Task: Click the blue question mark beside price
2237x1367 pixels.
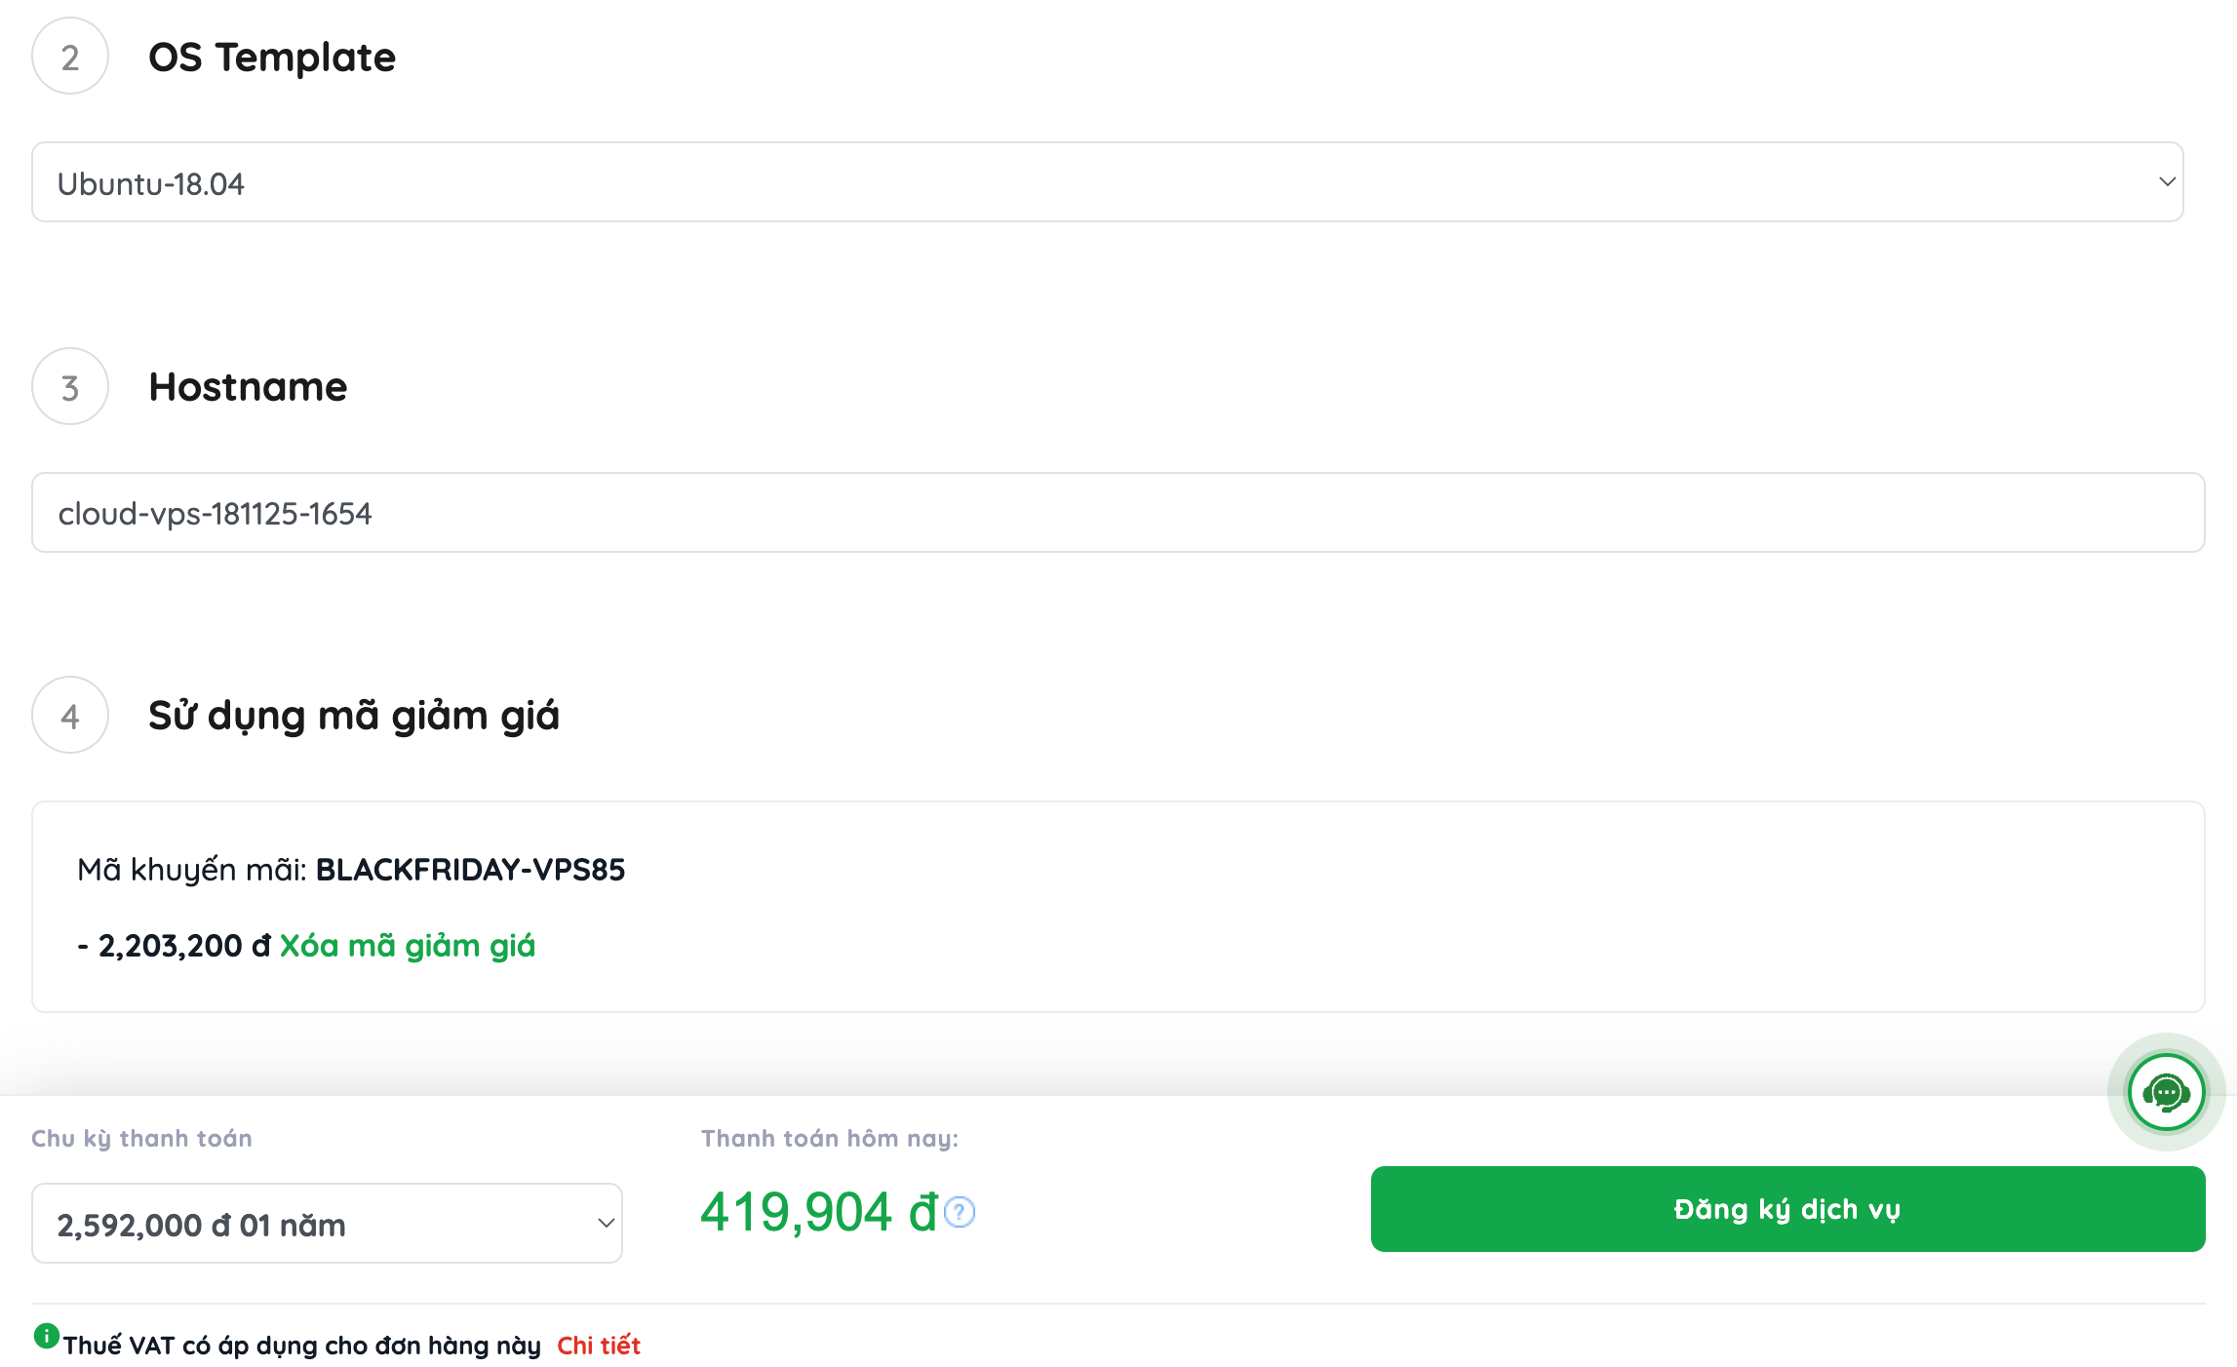Action: point(960,1212)
